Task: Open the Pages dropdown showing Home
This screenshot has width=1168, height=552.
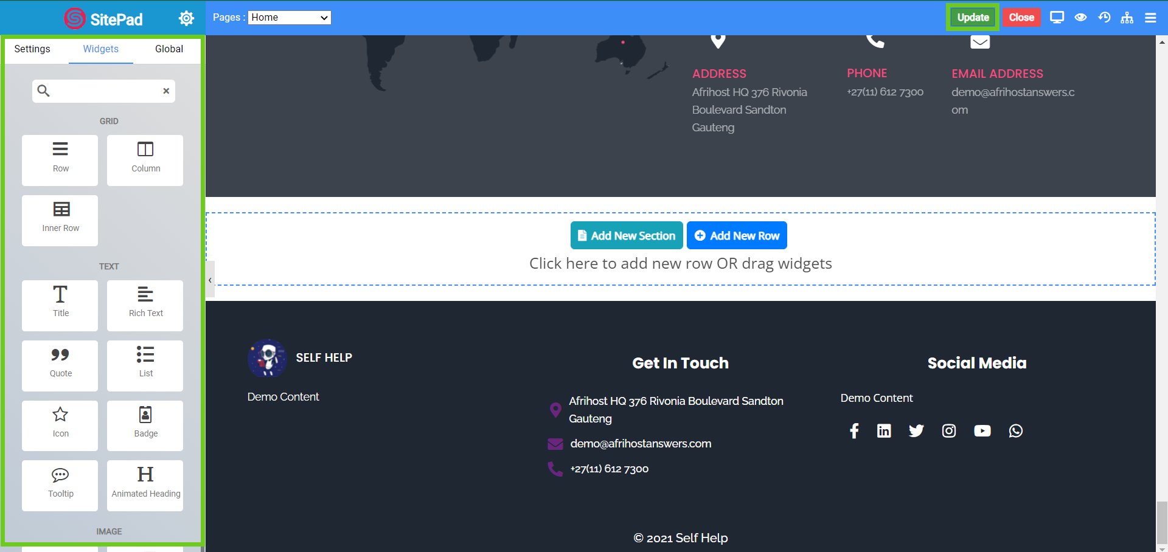Action: click(290, 18)
